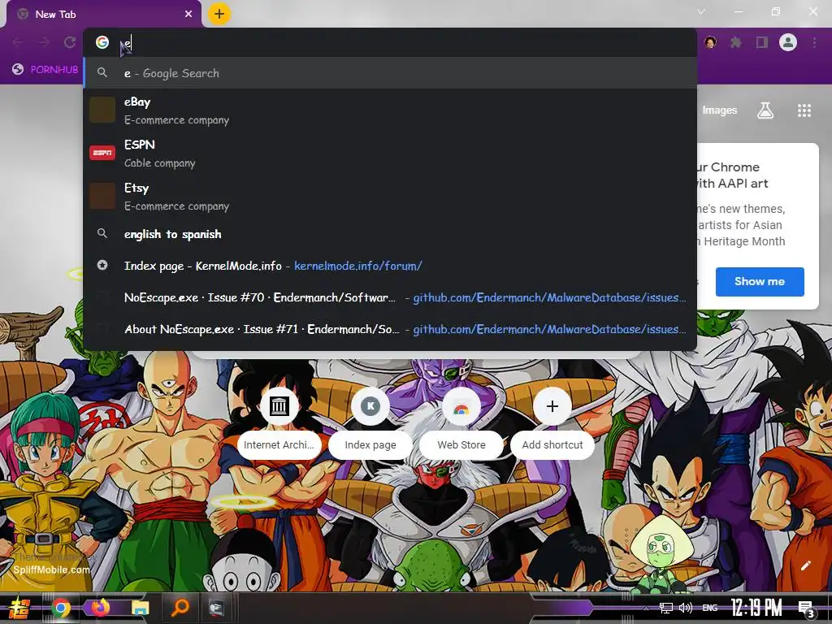Click the Customize Chrome pencil icon
Viewport: 832px width, 624px height.
point(806,565)
